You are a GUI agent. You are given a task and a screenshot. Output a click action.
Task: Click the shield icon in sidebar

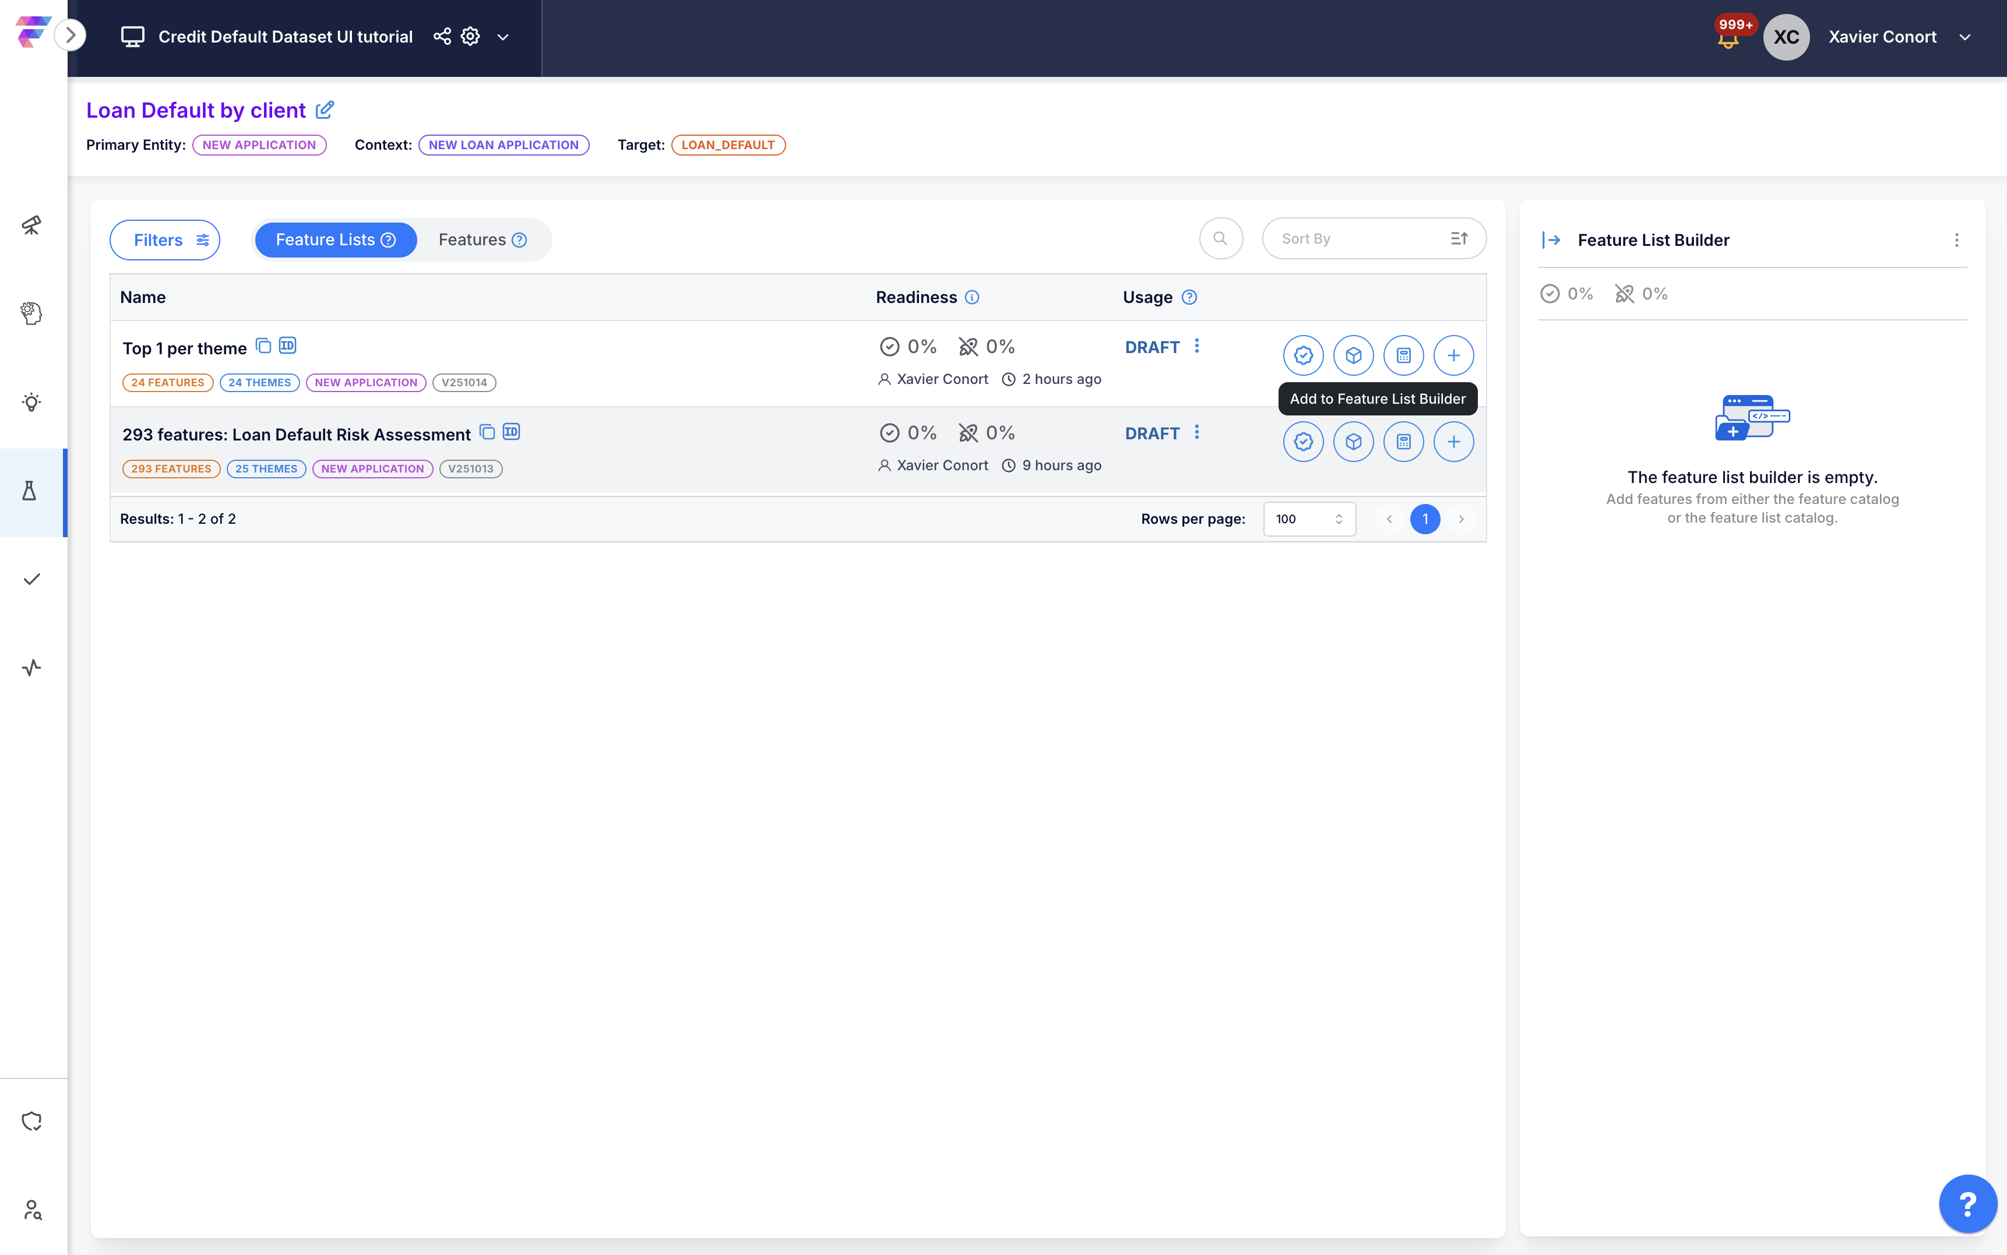click(x=31, y=1122)
